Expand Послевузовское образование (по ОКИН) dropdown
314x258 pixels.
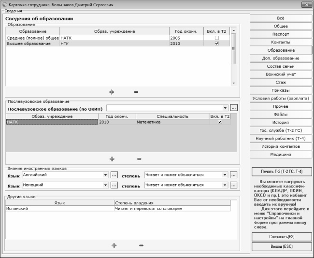coord(225,108)
